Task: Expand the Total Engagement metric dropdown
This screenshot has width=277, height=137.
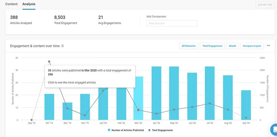Action: click(212, 46)
